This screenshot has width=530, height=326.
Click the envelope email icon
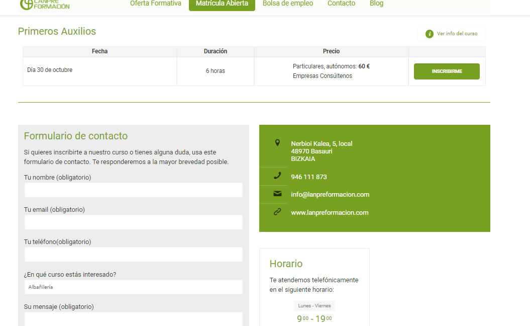tap(277, 193)
